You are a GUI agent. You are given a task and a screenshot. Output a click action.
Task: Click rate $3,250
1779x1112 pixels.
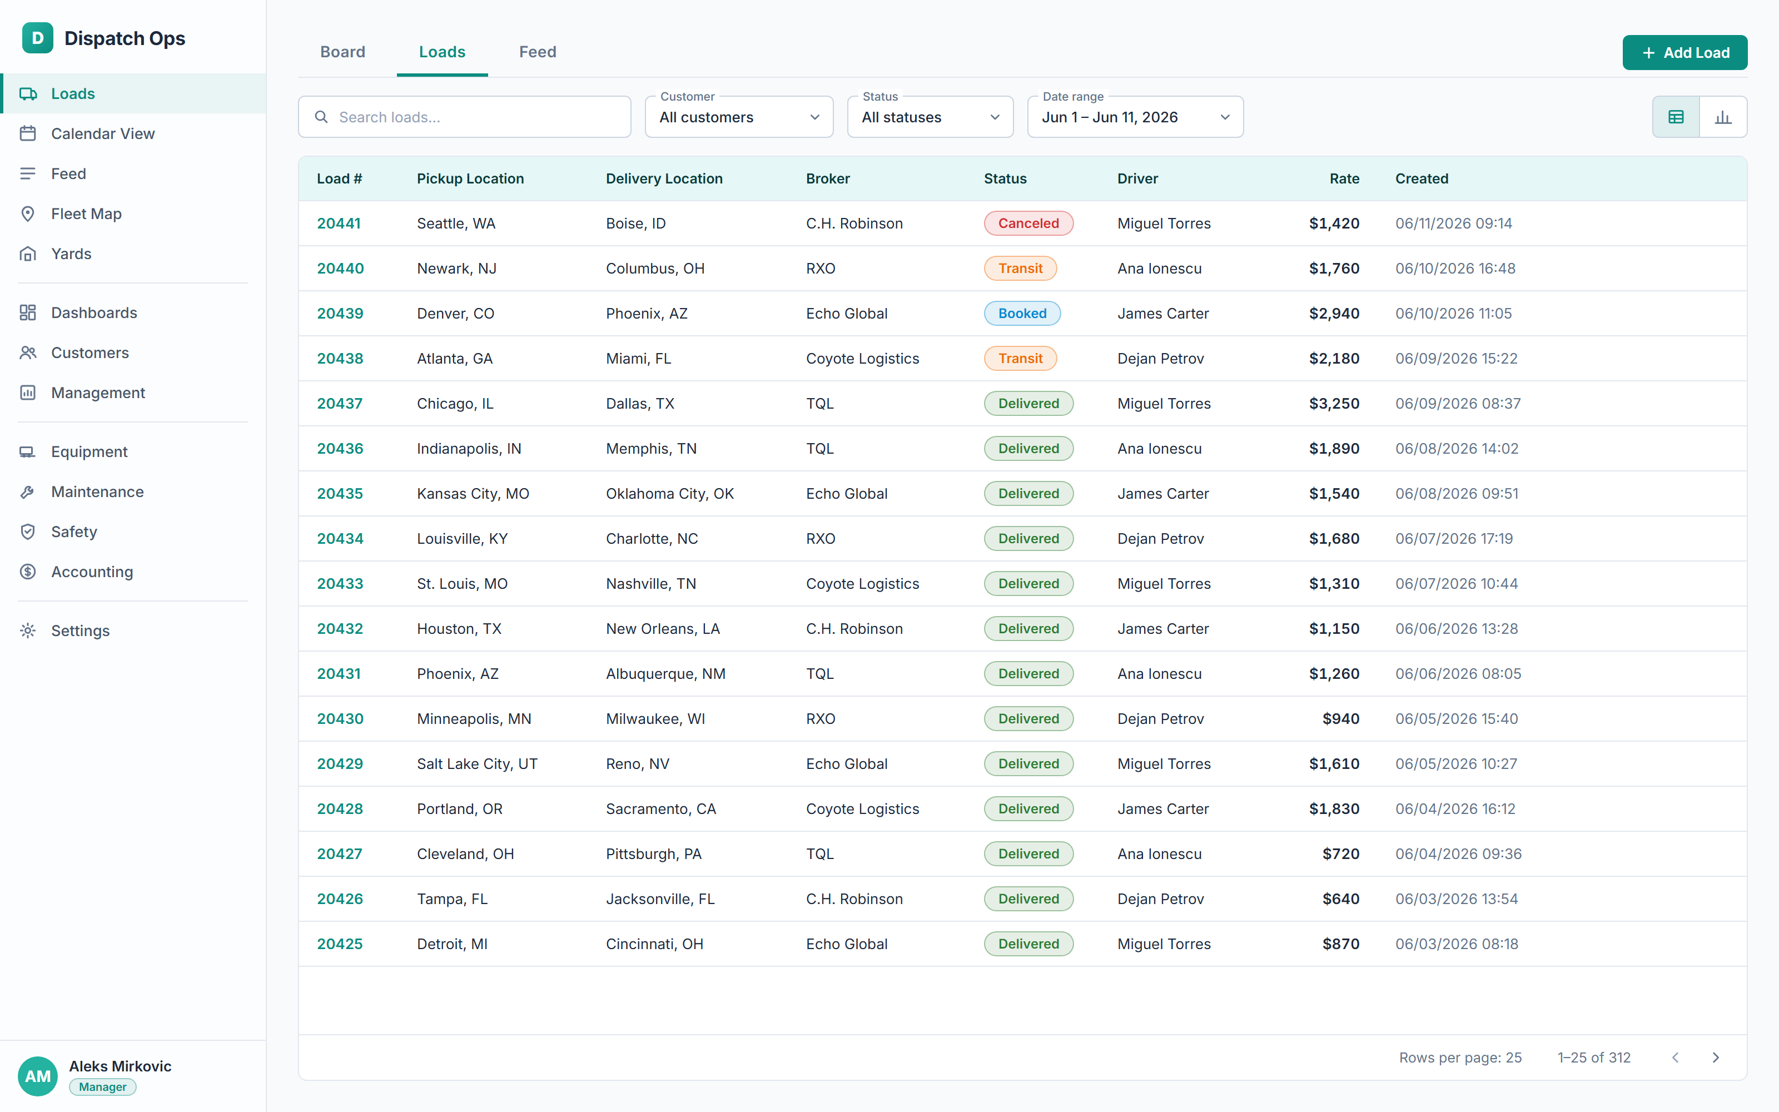pos(1334,404)
